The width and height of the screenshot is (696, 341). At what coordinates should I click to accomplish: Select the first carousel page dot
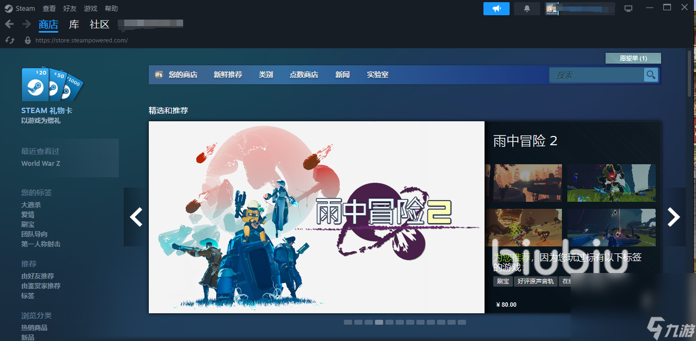[348, 322]
